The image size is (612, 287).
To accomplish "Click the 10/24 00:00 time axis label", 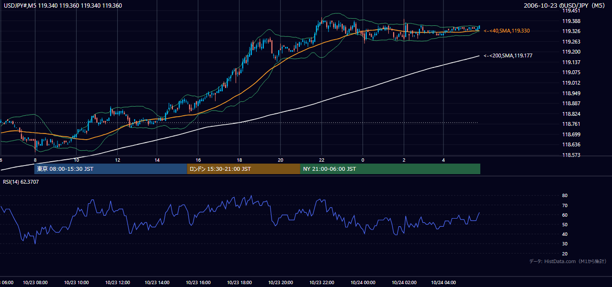I will click(x=363, y=283).
